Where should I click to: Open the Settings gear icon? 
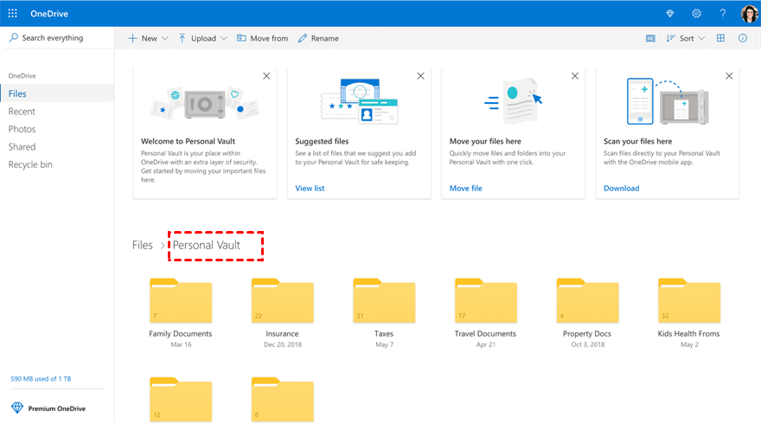pos(696,13)
